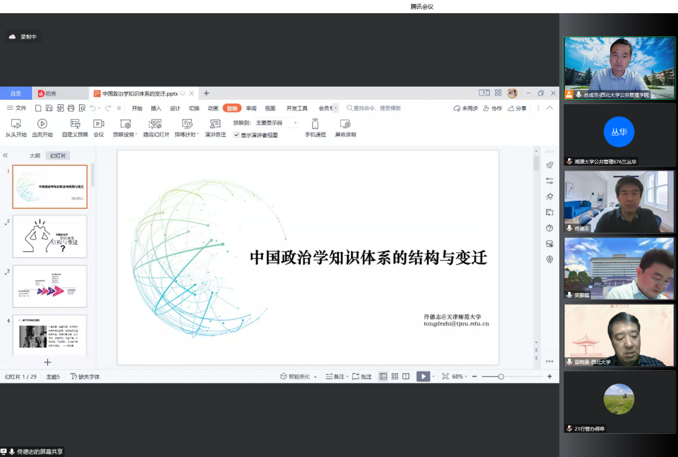678x457 pixels.
Task: Switch to the 动画 ribbon tab
Action: 212,107
